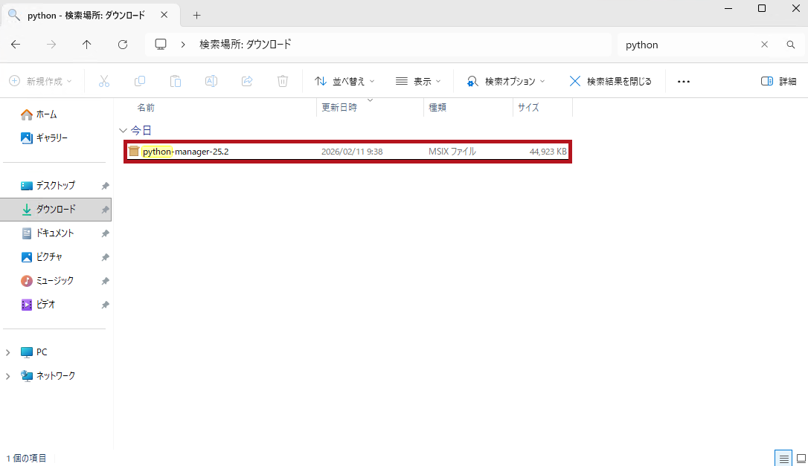Image resolution: width=808 pixels, height=466 pixels.
Task: Clear the python search text
Action: [764, 45]
